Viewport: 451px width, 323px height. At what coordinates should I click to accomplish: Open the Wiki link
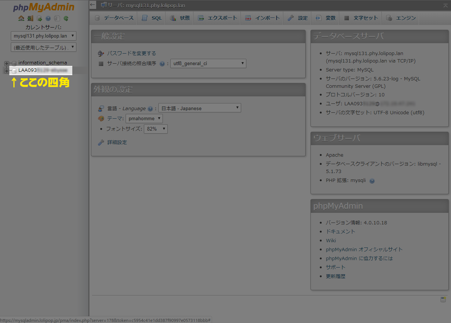pyautogui.click(x=331, y=240)
